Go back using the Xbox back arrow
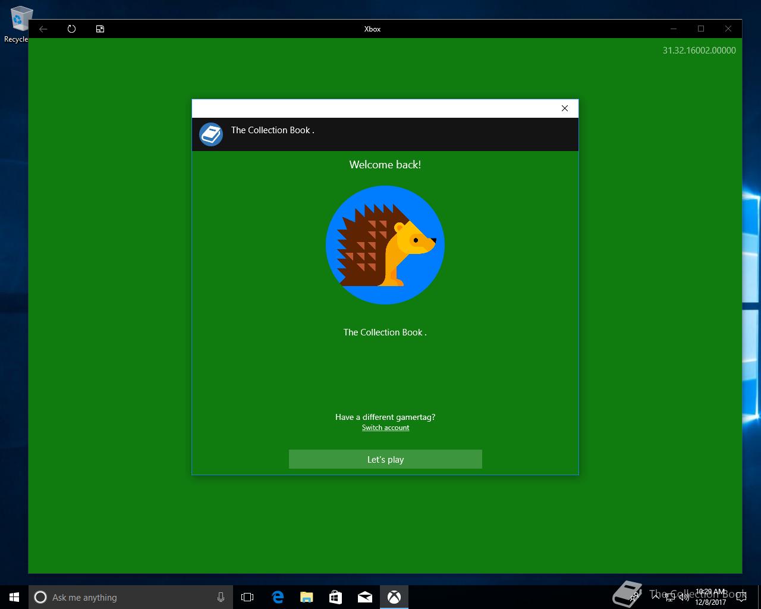Viewport: 761px width, 609px height. tap(43, 29)
